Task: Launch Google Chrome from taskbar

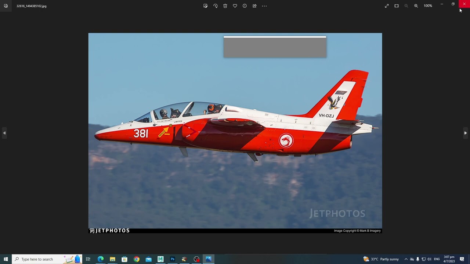Action: (x=137, y=259)
